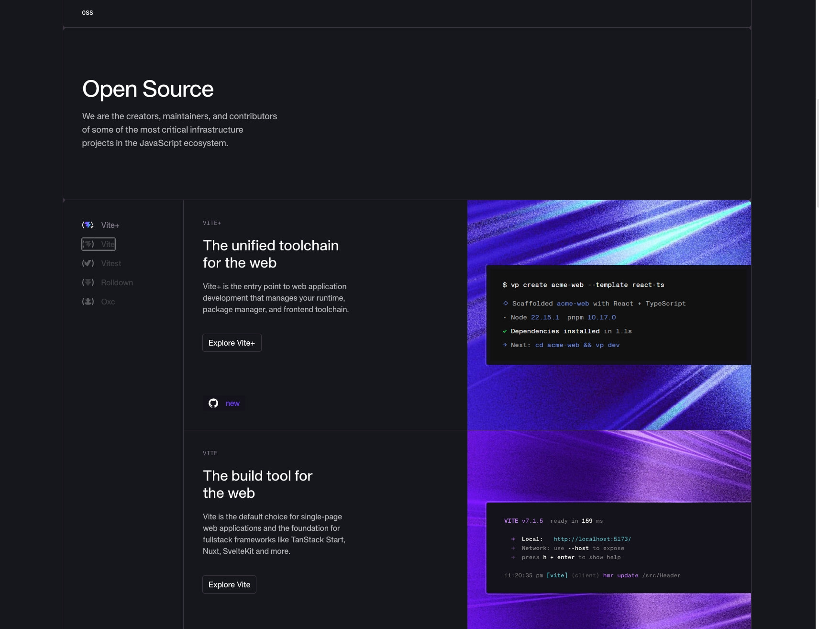Open the GitHub icon in the Vite+ section
819x629 pixels.
[x=213, y=403]
